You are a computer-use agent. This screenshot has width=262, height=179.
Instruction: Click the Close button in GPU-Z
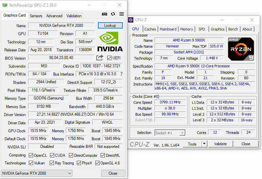tap(113, 173)
